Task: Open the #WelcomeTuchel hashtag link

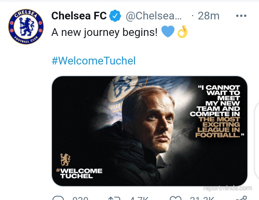Action: tap(94, 60)
